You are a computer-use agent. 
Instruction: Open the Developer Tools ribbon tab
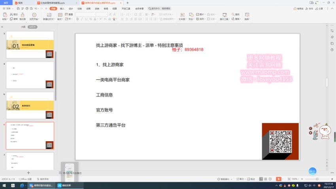point(126,9)
